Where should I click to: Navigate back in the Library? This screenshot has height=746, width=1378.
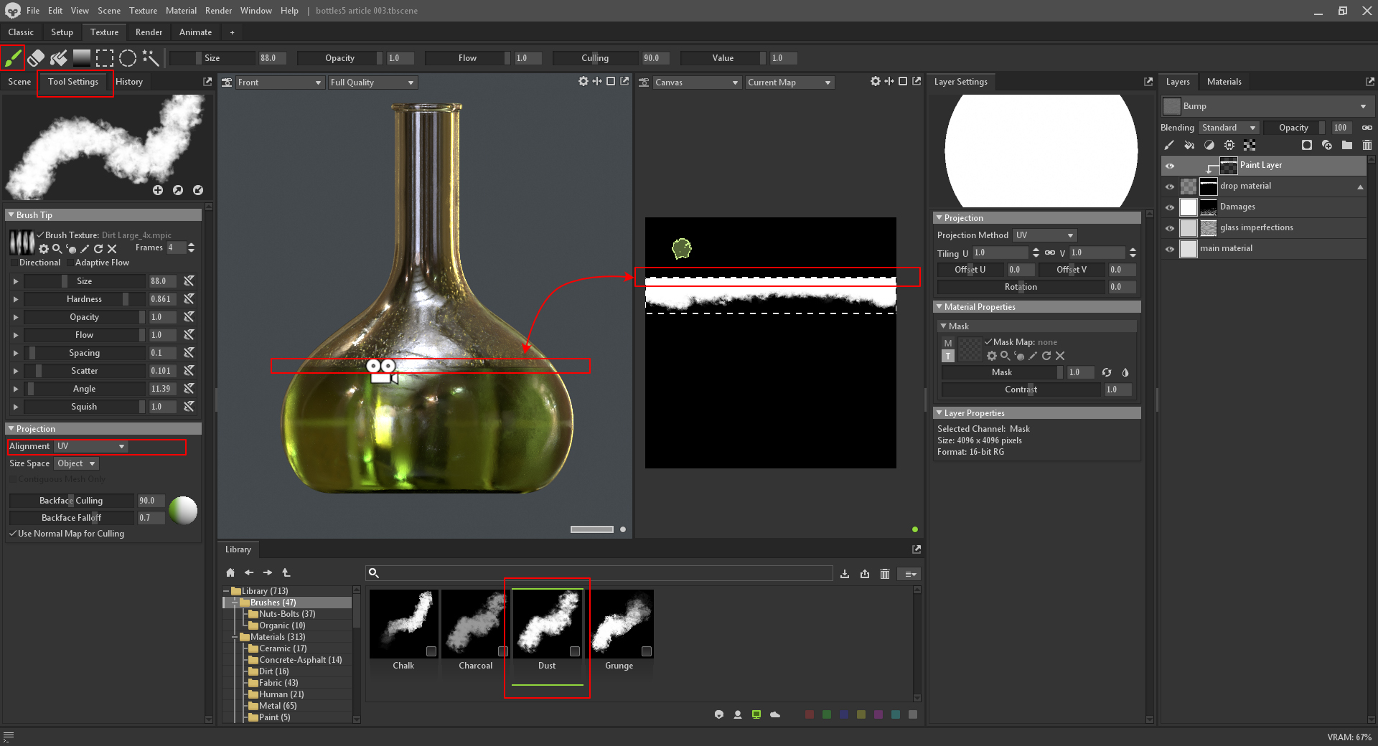[x=249, y=572]
